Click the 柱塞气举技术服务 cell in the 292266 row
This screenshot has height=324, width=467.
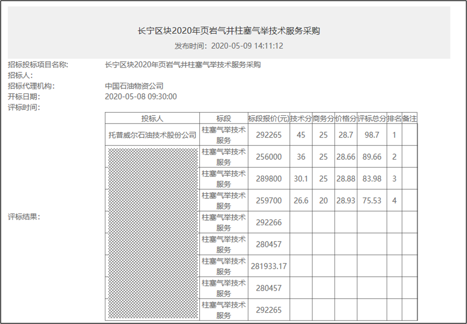pyautogui.click(x=224, y=222)
